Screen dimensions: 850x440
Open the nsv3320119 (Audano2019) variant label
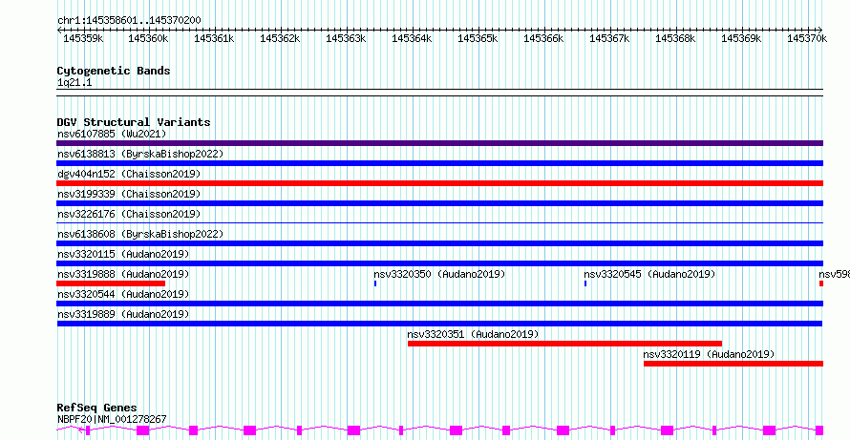pyautogui.click(x=709, y=354)
